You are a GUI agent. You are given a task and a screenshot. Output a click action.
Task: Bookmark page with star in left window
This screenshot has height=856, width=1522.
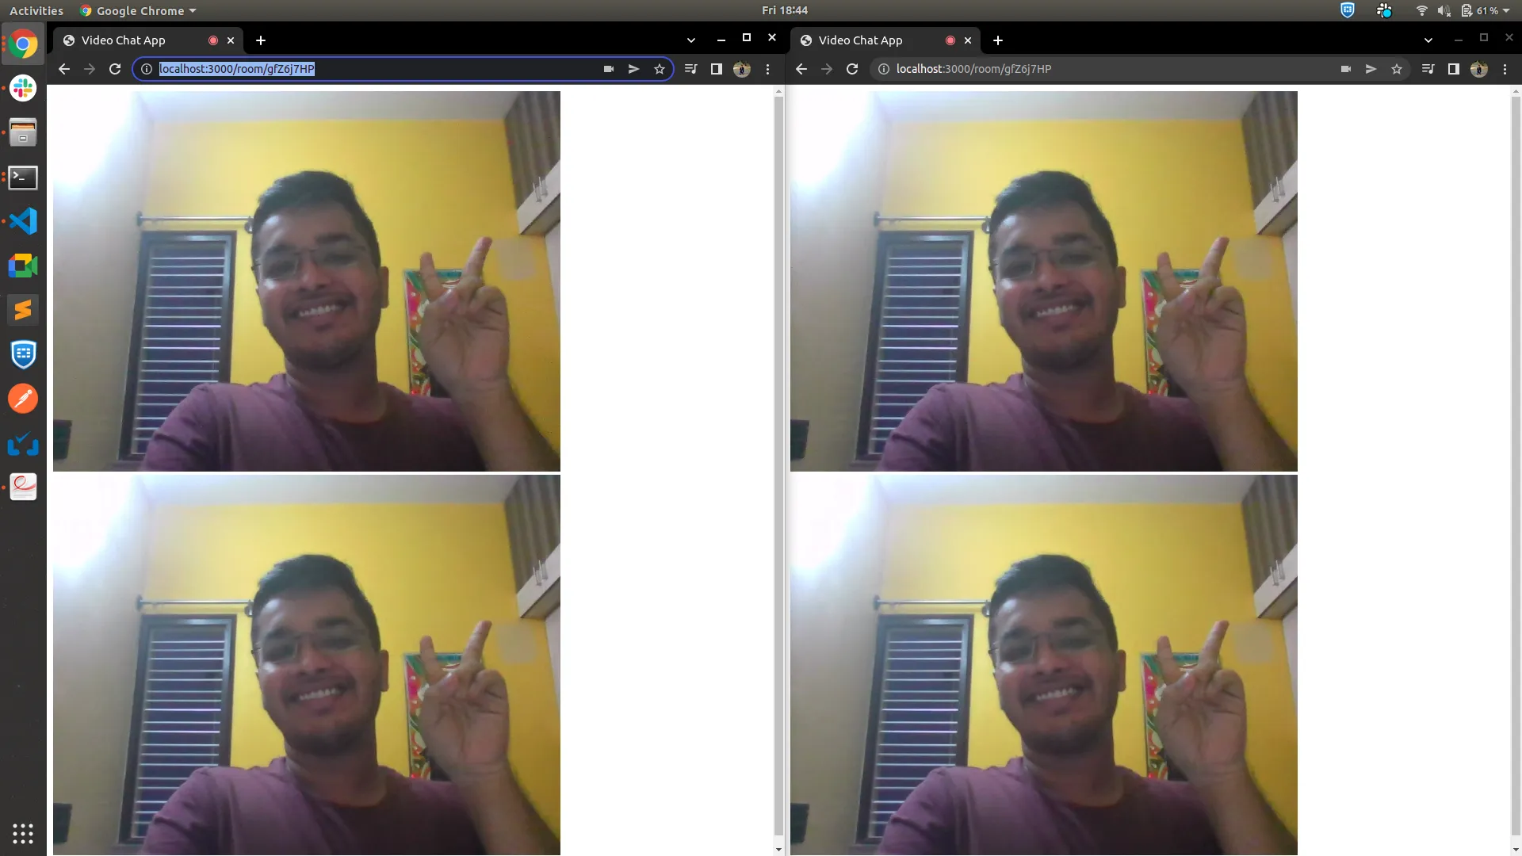tap(660, 69)
